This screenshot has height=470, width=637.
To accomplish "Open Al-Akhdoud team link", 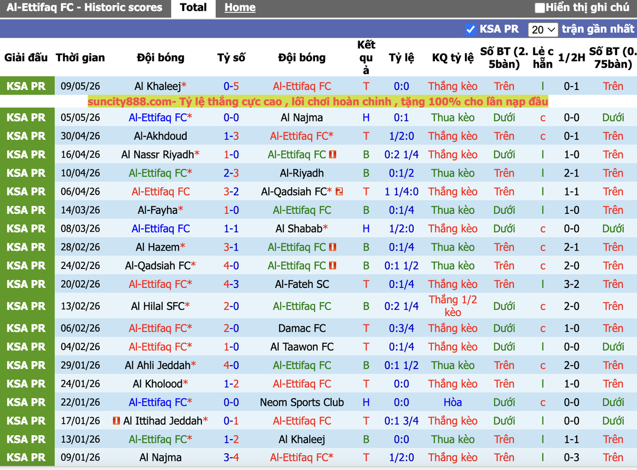I will 160,136.
